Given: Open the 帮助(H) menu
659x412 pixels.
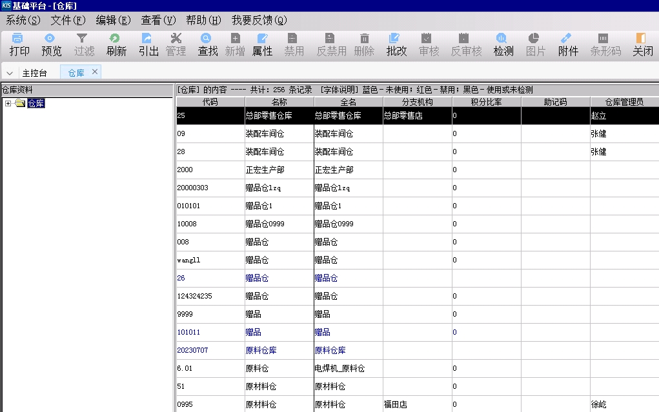Looking at the screenshot, I should point(203,20).
